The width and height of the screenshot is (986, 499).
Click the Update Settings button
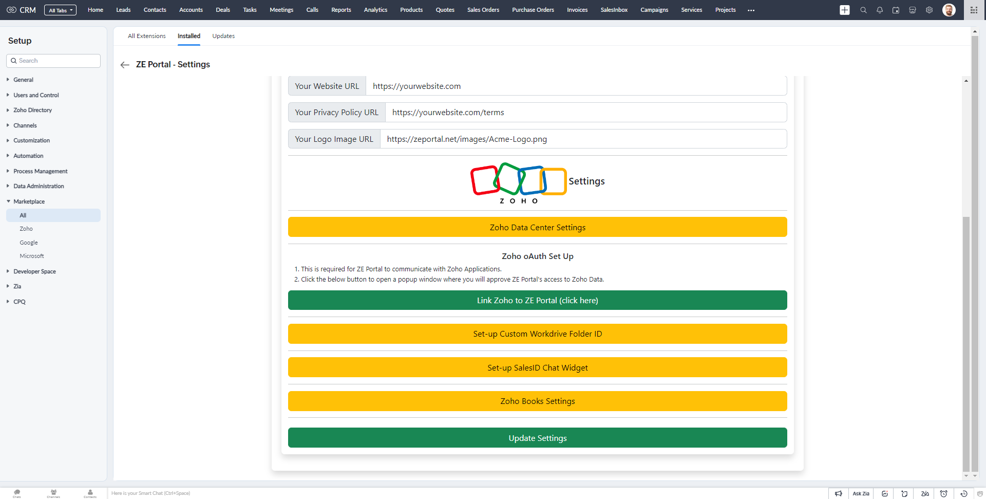(x=537, y=438)
